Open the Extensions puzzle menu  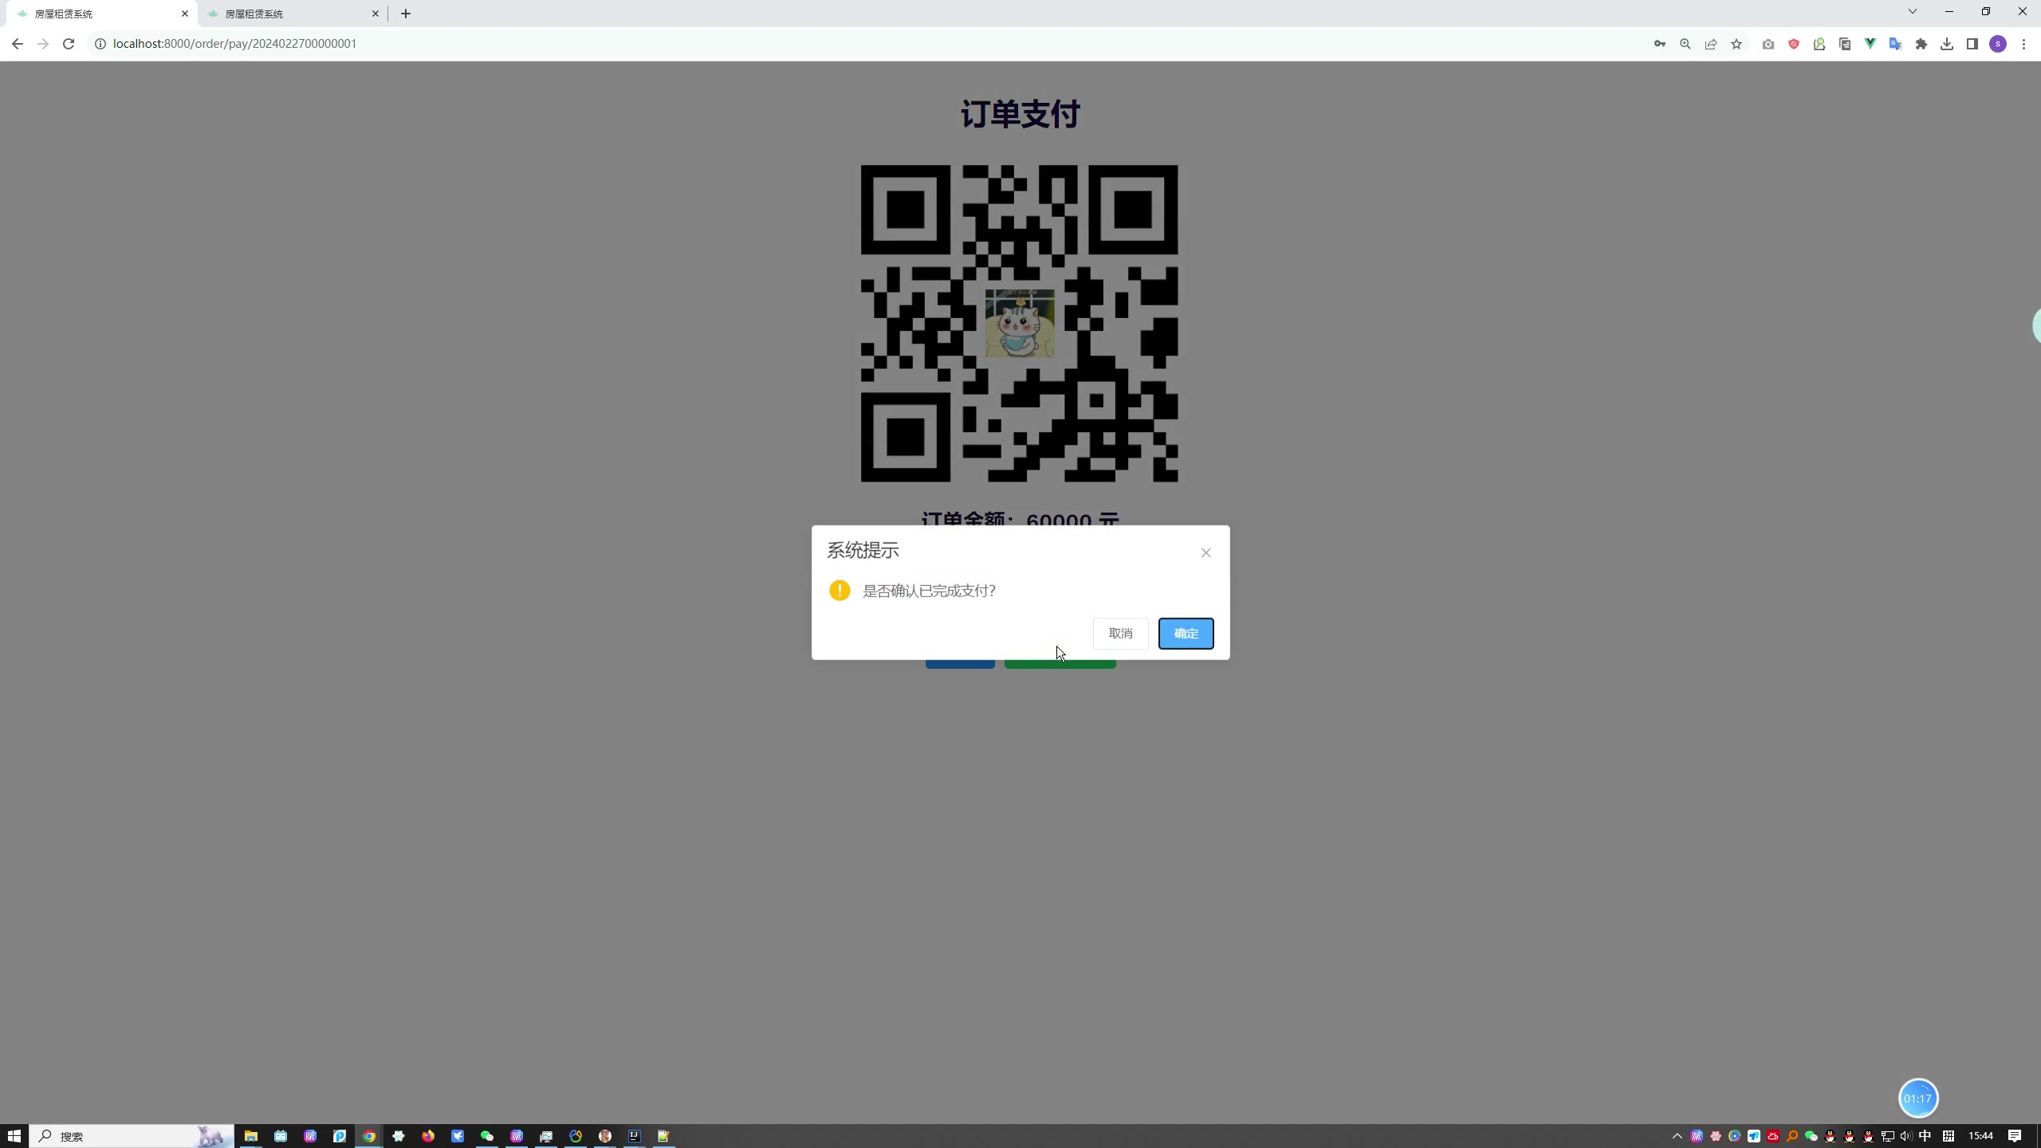coord(1921,44)
